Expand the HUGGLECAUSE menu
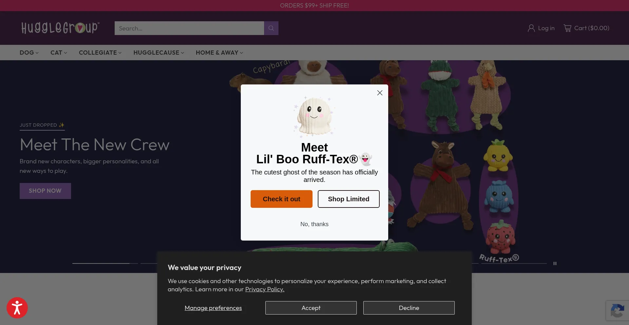 tap(159, 53)
